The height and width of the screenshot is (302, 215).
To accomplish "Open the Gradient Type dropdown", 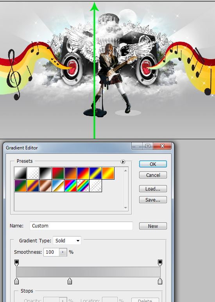I will click(x=67, y=240).
